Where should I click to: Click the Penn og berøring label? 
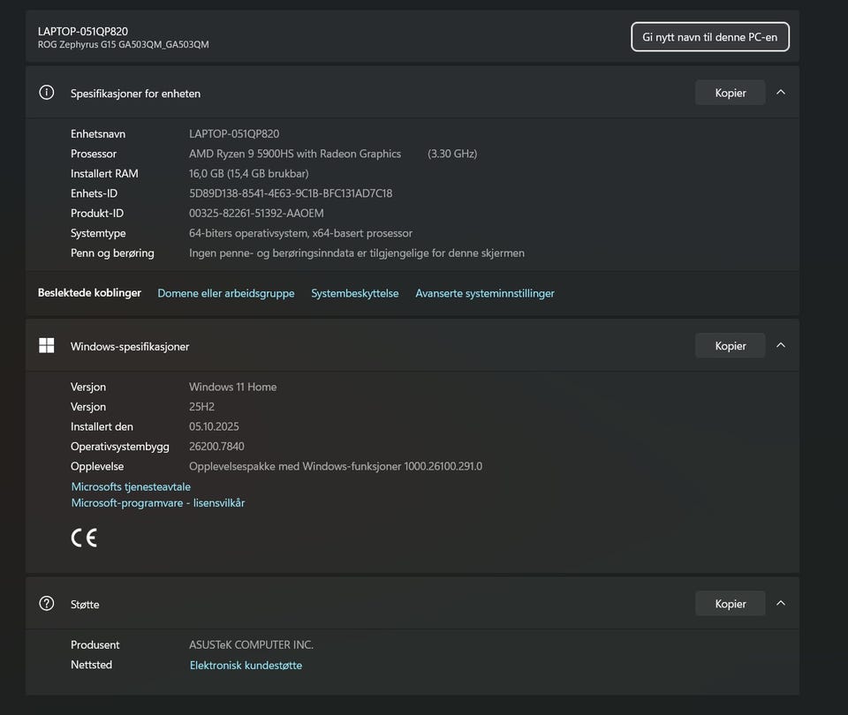point(112,253)
